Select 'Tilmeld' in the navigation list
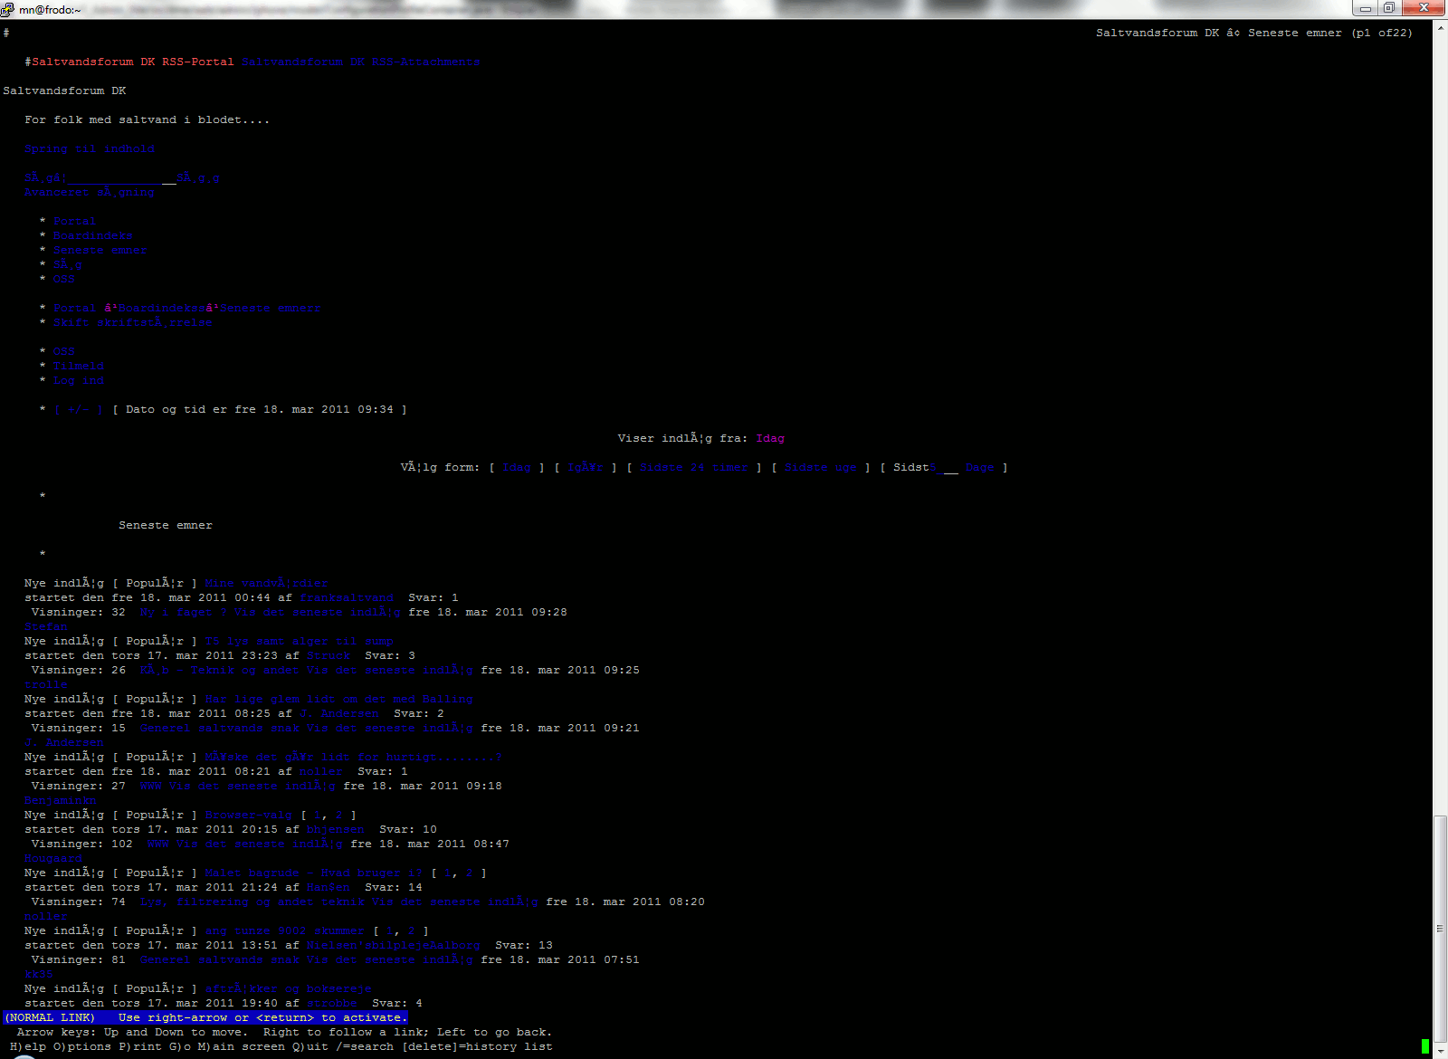The image size is (1448, 1059). [x=79, y=367]
